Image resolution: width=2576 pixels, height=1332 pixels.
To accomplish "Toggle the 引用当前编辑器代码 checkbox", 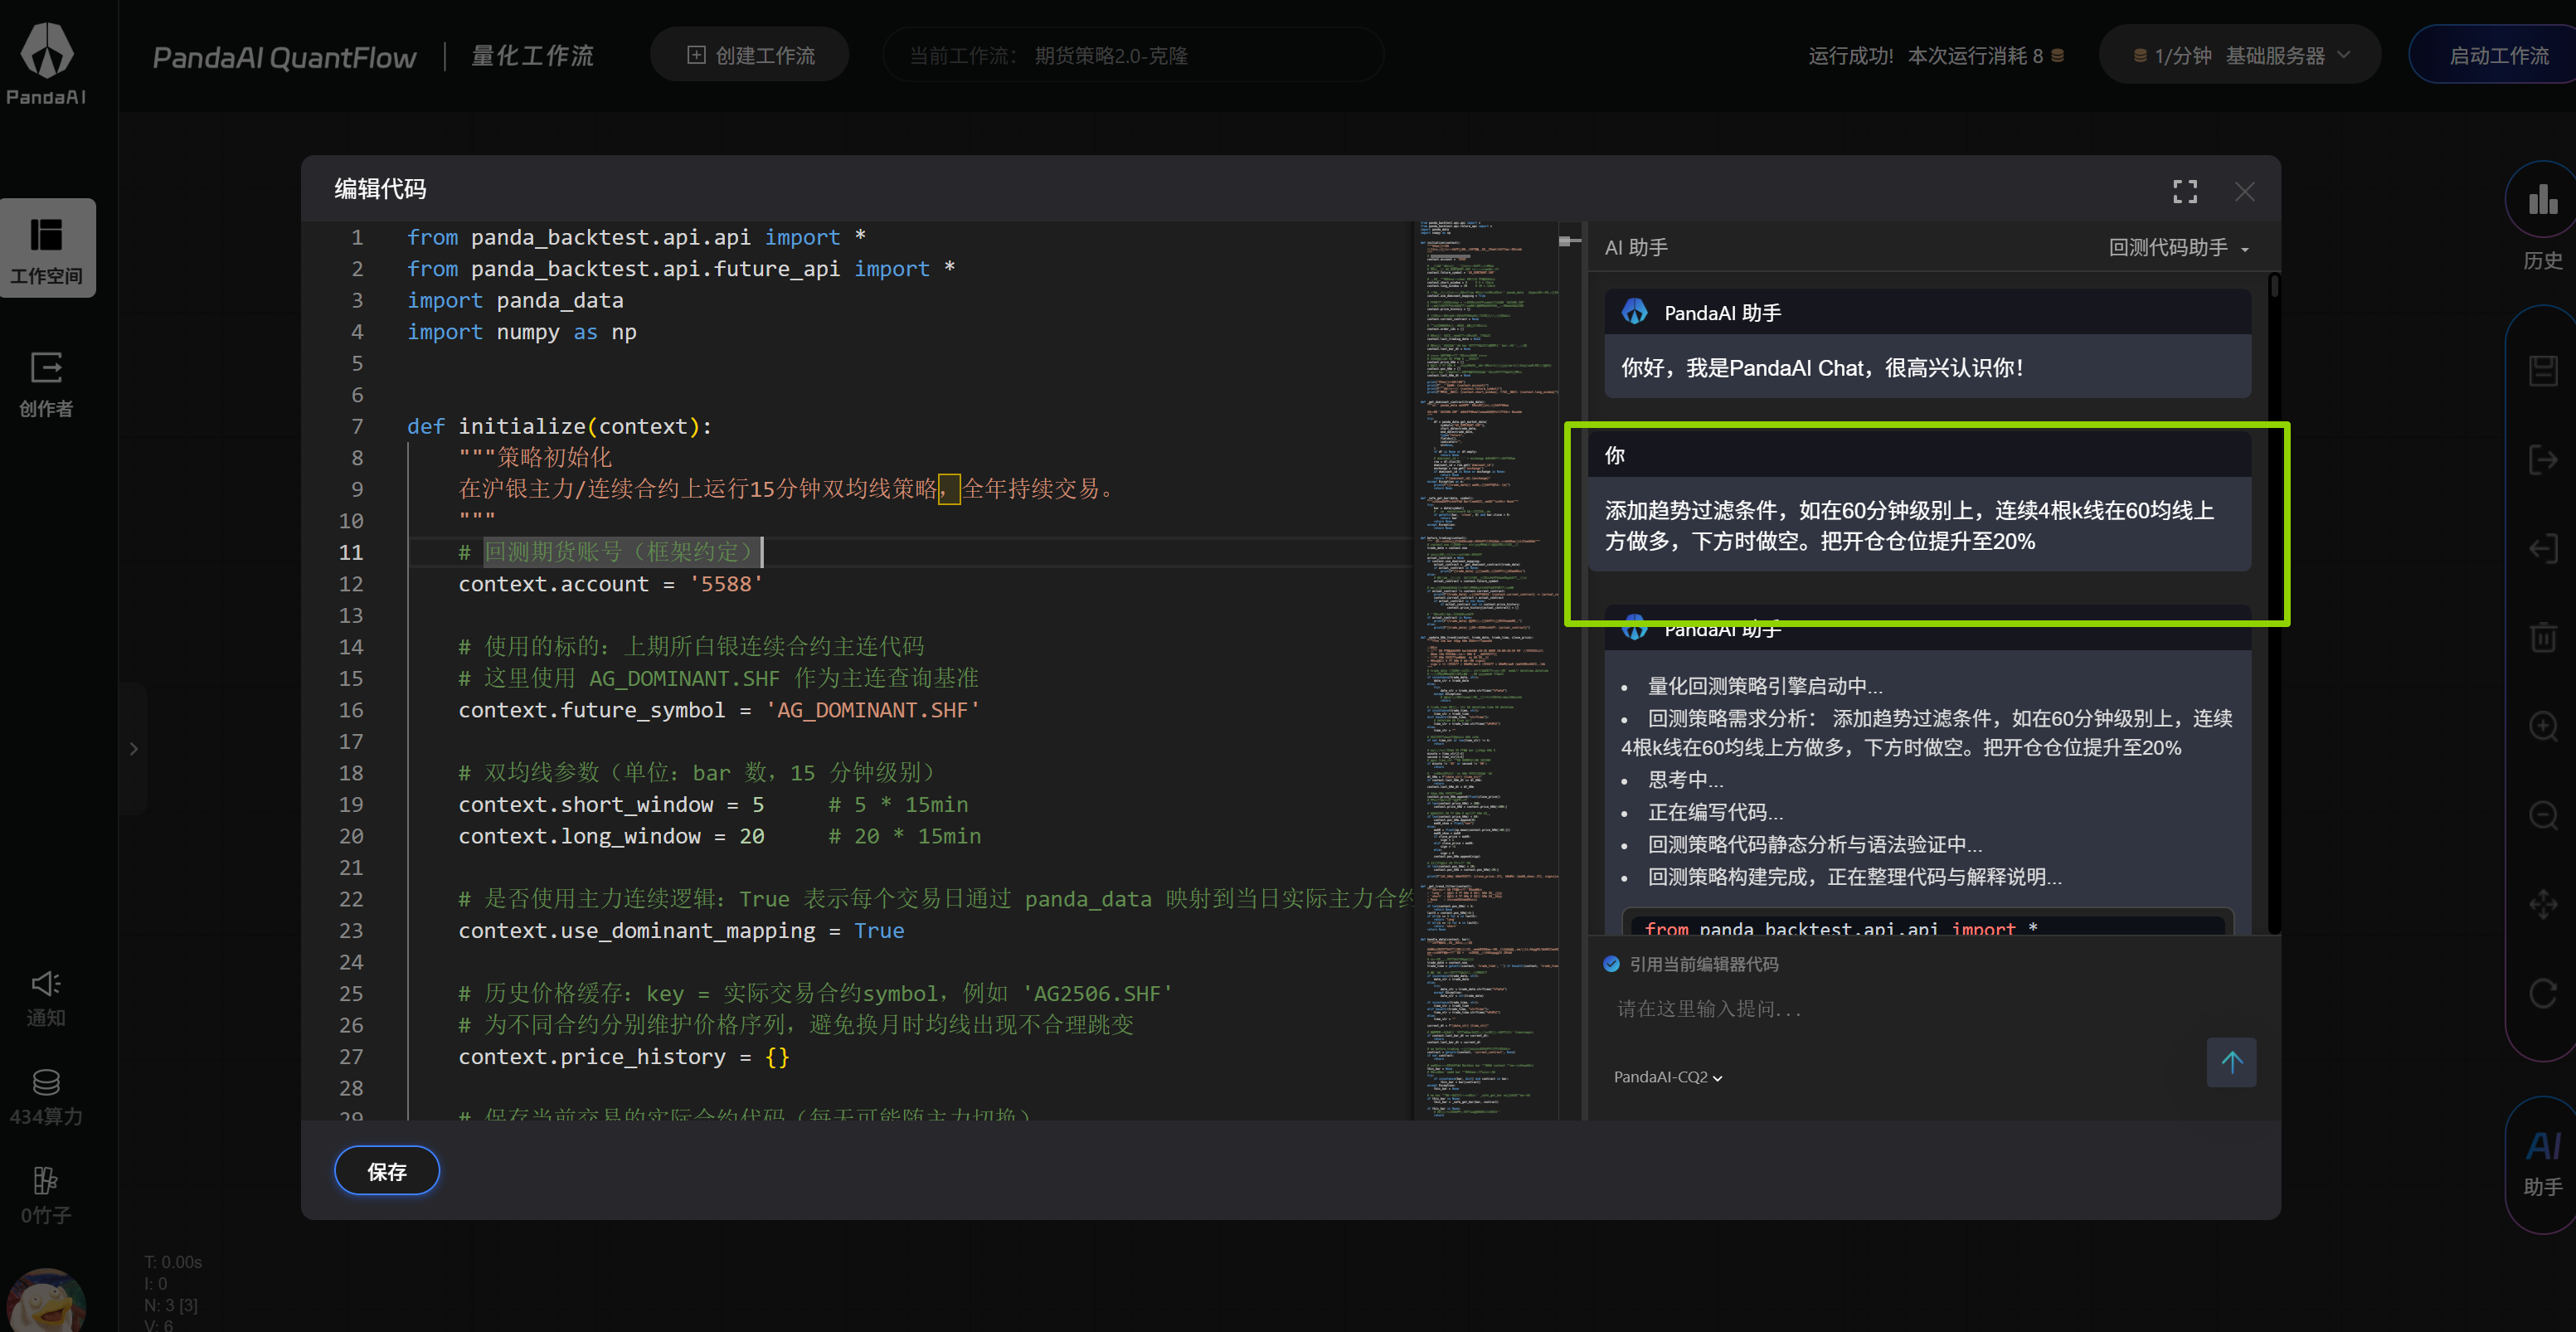I will 1611,964.
